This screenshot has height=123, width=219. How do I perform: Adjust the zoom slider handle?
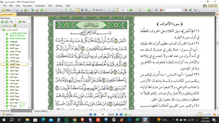[x=140, y=10]
